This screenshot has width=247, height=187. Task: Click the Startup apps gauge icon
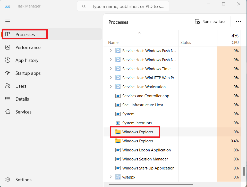point(8,73)
